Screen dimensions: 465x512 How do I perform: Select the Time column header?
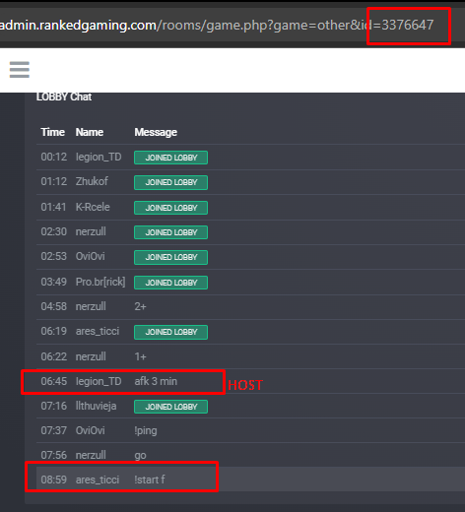coord(52,132)
